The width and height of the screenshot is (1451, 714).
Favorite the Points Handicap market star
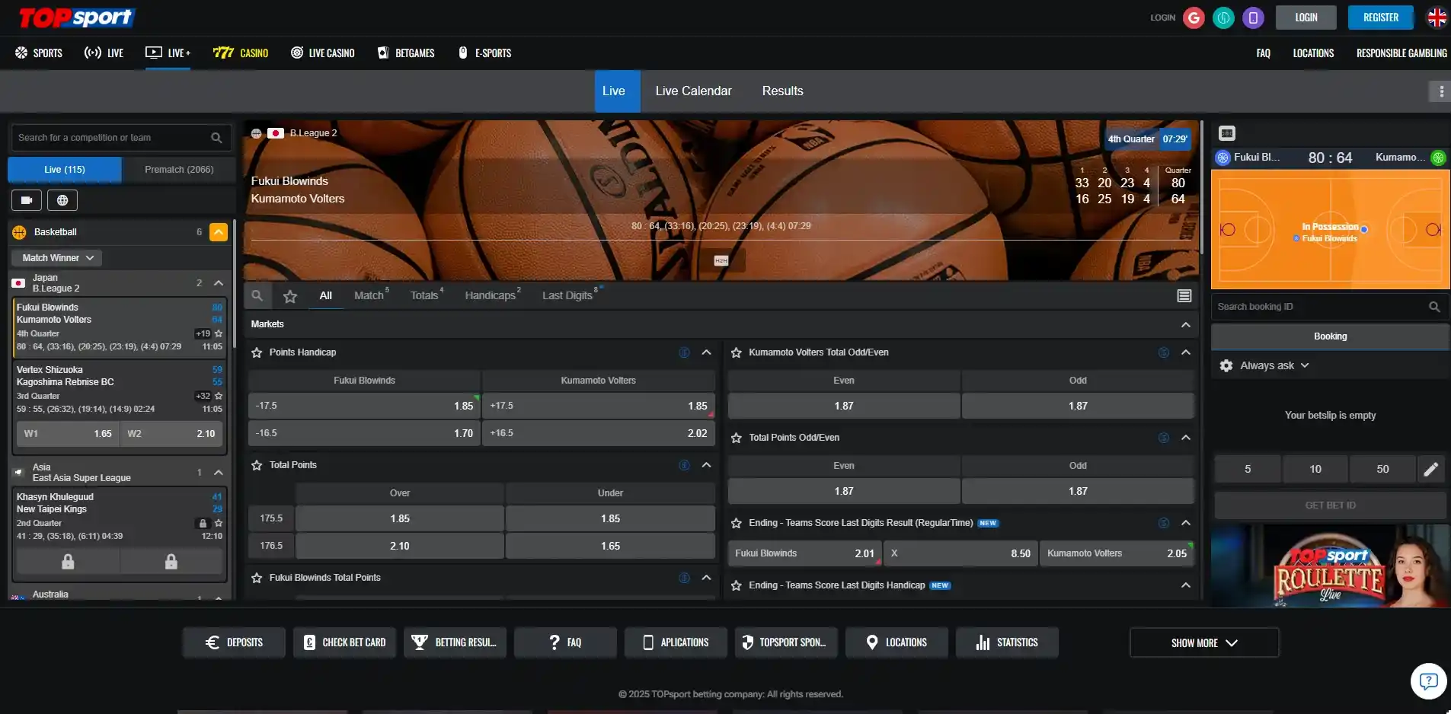257,352
